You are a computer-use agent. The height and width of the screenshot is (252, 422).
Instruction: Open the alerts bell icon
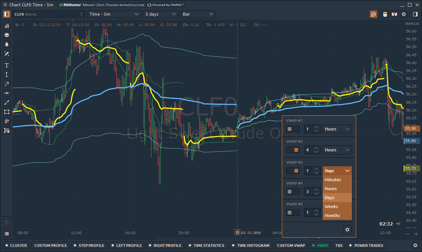click(7, 44)
